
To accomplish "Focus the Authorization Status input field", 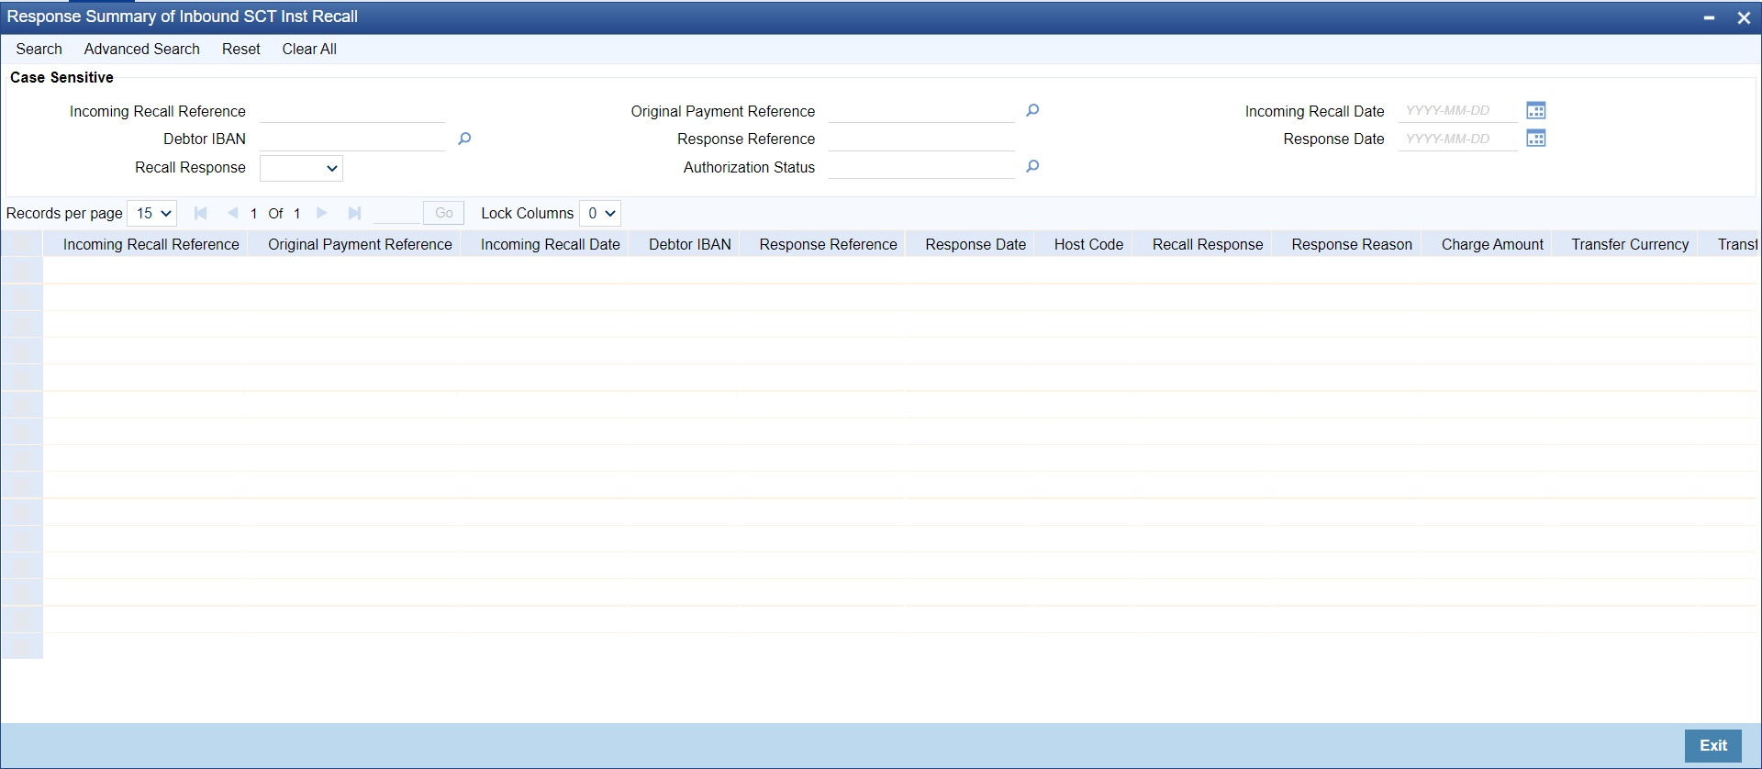I will click(921, 167).
